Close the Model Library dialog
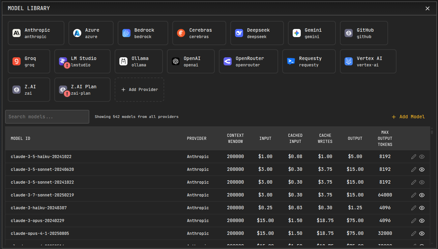Screen dimensions: 438x249 pos(427,8)
